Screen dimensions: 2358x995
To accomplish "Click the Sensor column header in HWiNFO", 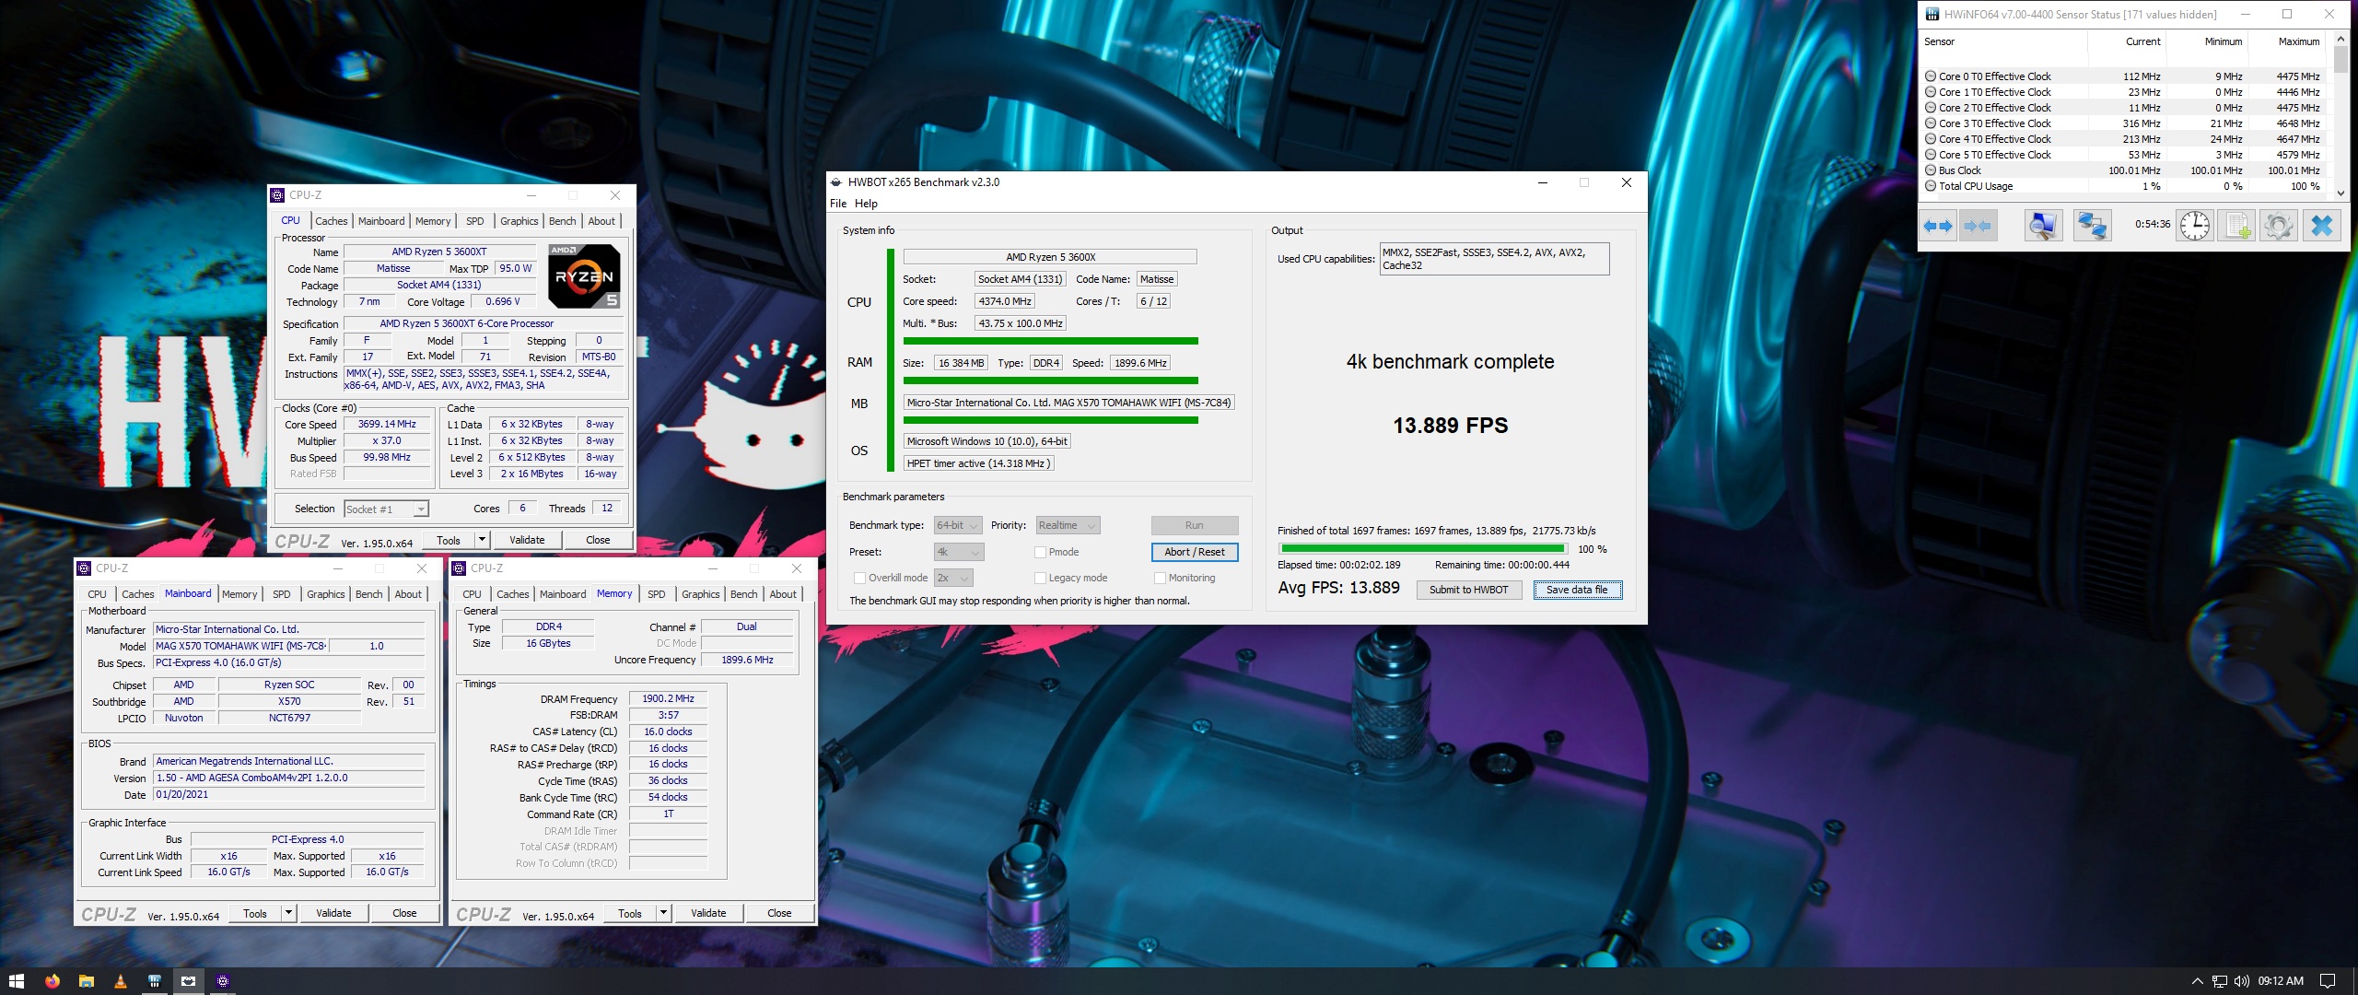I will (2003, 42).
